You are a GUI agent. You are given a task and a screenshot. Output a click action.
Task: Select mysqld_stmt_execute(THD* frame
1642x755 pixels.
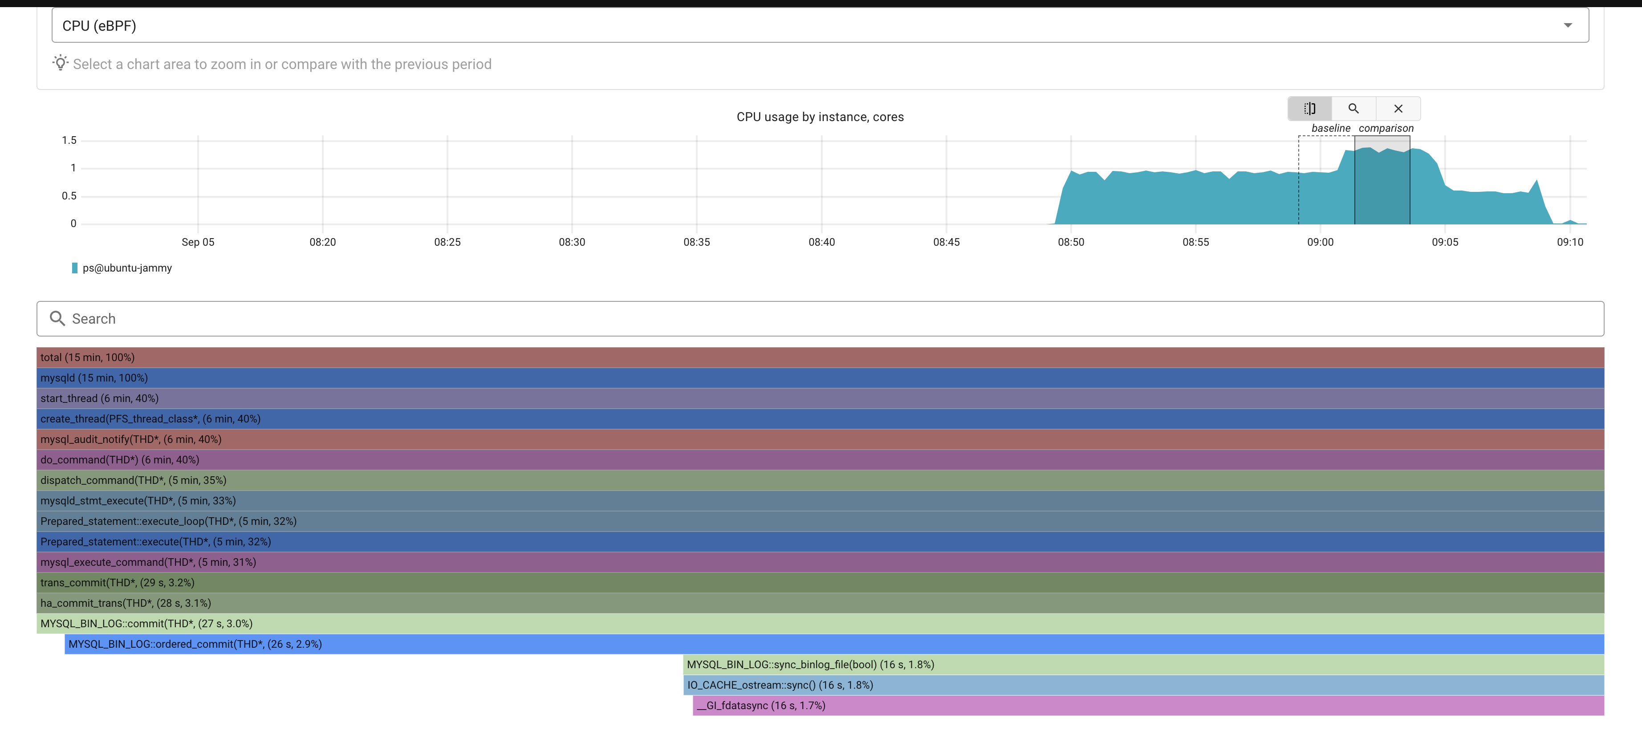pos(820,501)
